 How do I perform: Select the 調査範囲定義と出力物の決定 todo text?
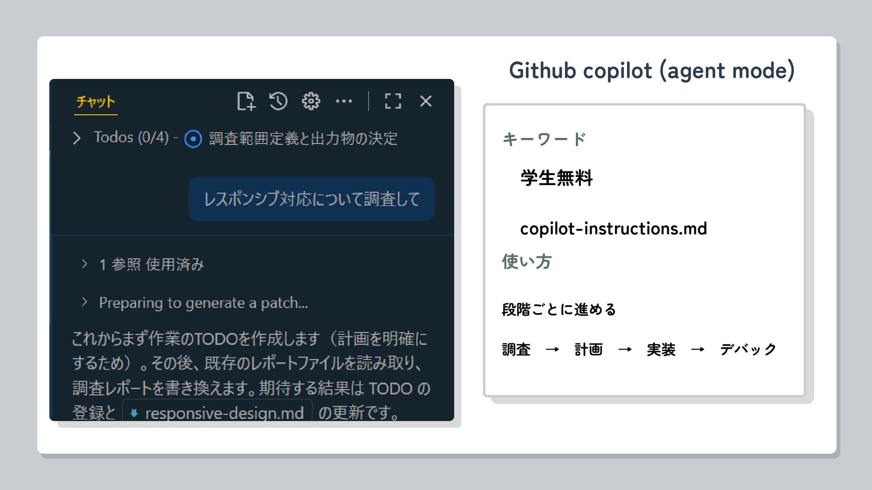click(303, 139)
